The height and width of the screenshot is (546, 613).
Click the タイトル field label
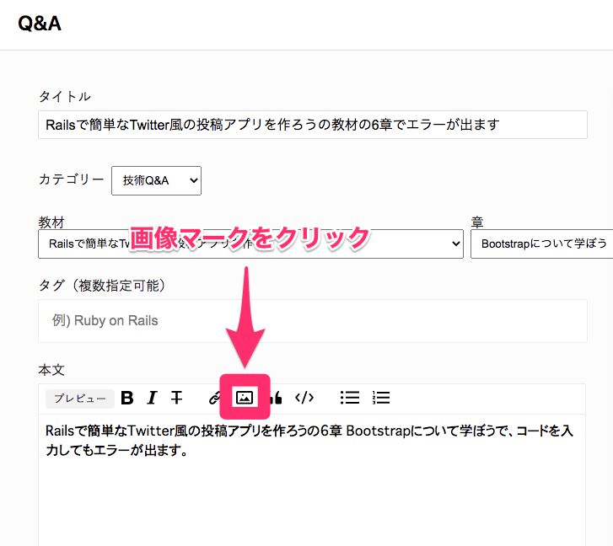(64, 96)
